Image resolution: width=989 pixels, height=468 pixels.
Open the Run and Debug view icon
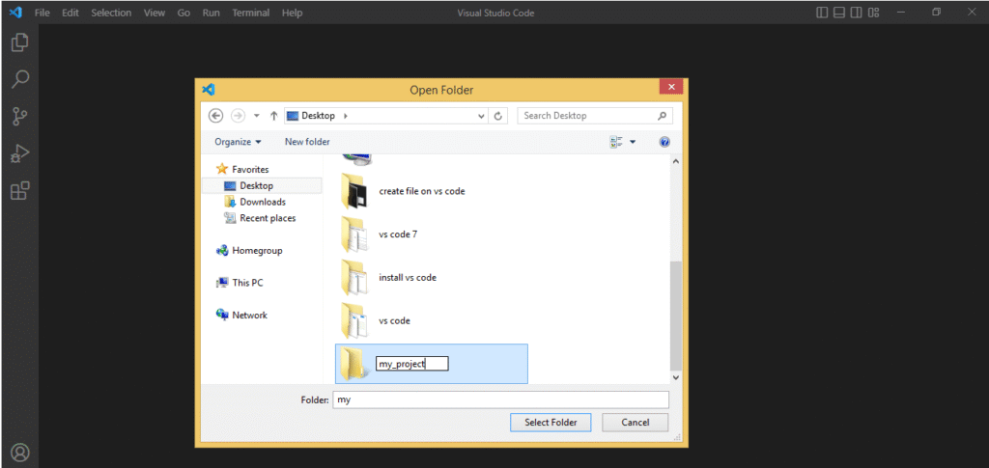[x=19, y=153]
